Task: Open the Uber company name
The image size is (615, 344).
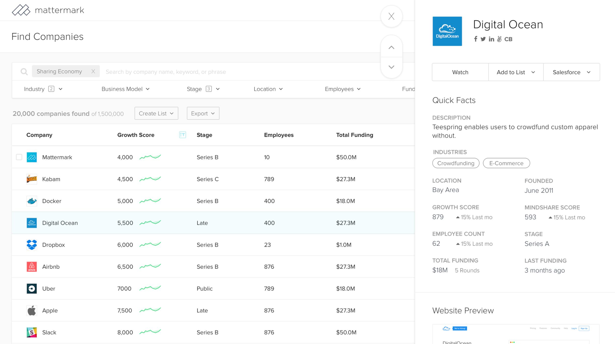Action: tap(49, 288)
